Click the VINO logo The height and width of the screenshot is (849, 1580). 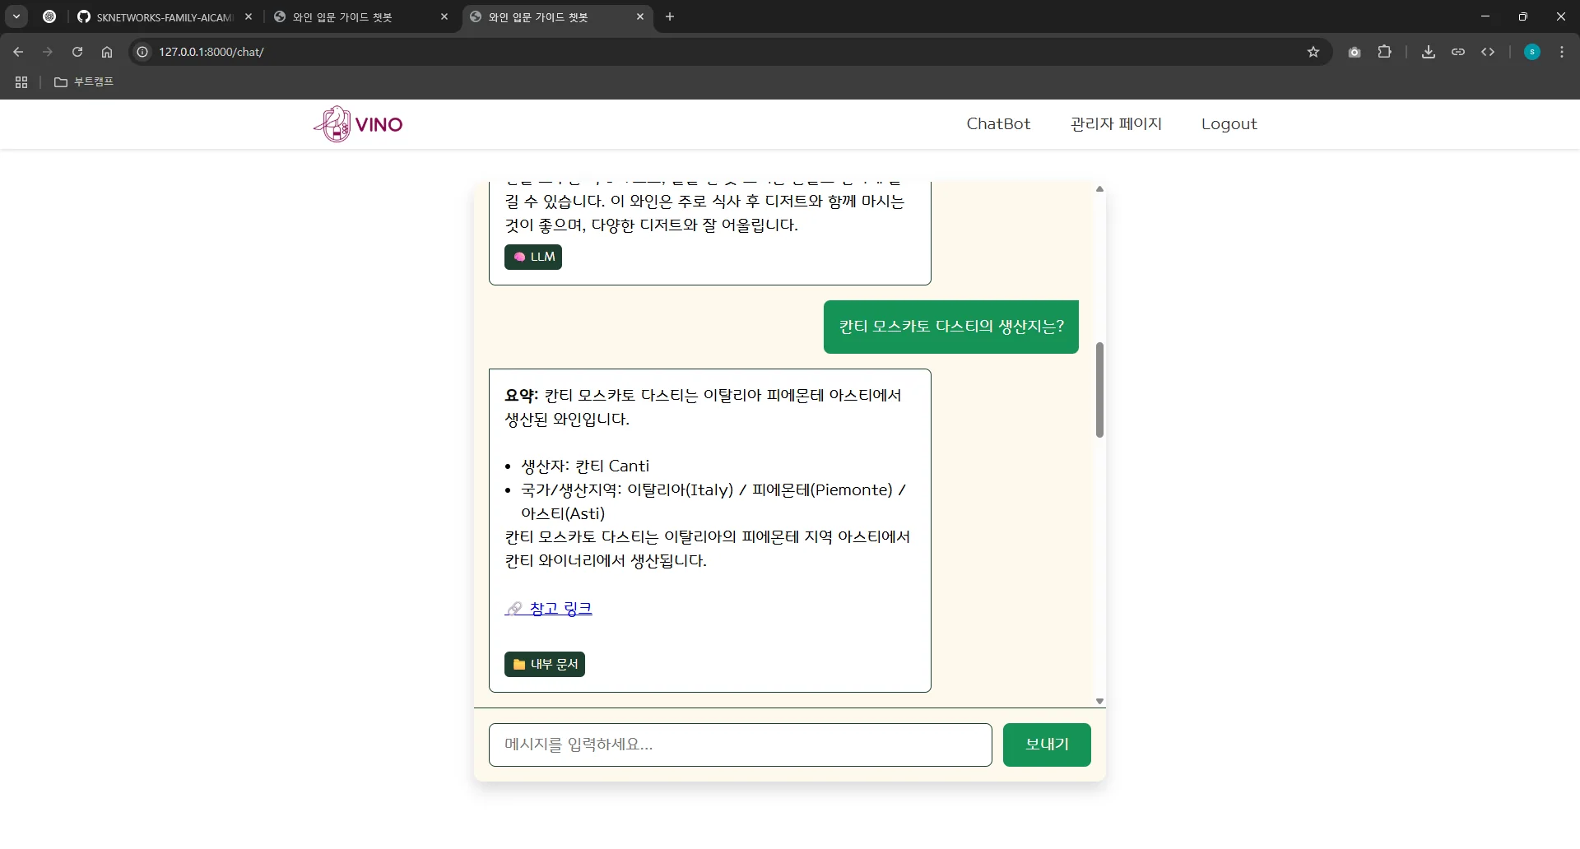358,124
